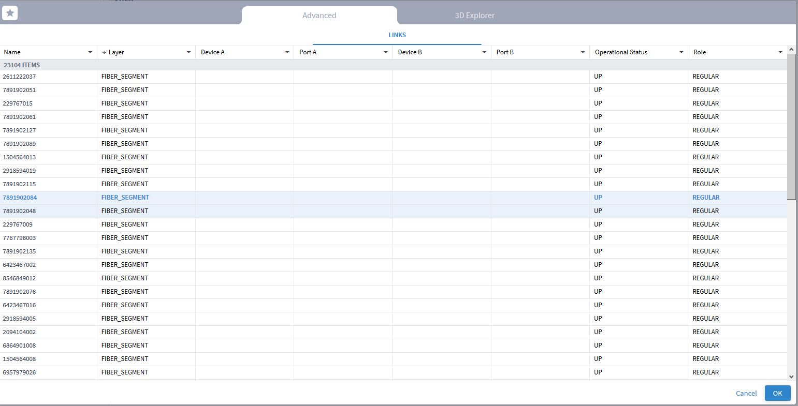798x406 pixels.
Task: Select link row 1504564013
Action: coord(394,157)
